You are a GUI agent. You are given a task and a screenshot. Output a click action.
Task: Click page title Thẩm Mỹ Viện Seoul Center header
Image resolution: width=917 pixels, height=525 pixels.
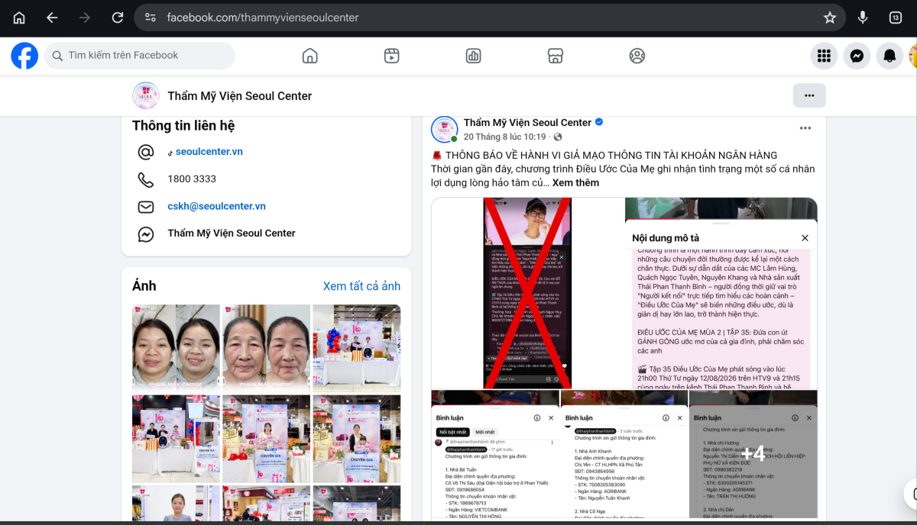(x=240, y=96)
